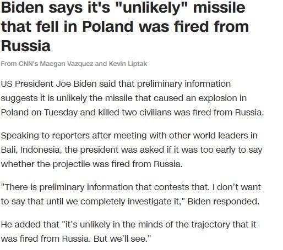Click "Bali, Indonesia" in the second paragraph
The height and width of the screenshot is (250, 283).
[x=31, y=150]
